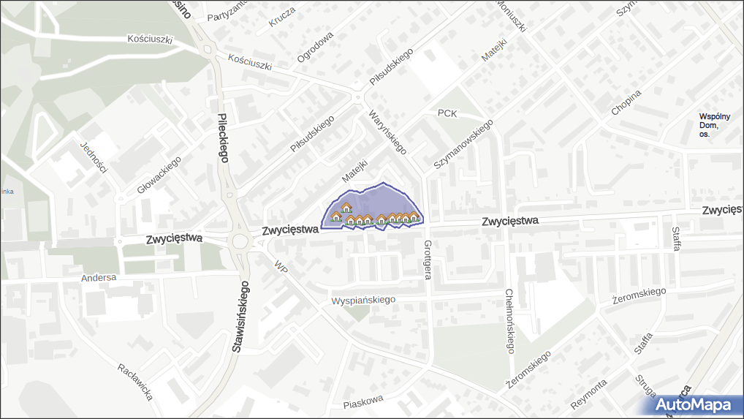The height and width of the screenshot is (419, 744).
Task: Select the Wyspiańskiego street label
Action: 363,300
